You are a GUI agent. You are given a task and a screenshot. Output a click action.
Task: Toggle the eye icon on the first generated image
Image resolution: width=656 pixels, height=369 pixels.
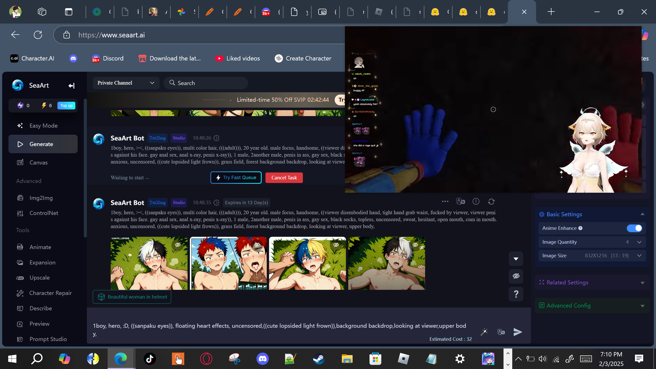tap(178, 245)
